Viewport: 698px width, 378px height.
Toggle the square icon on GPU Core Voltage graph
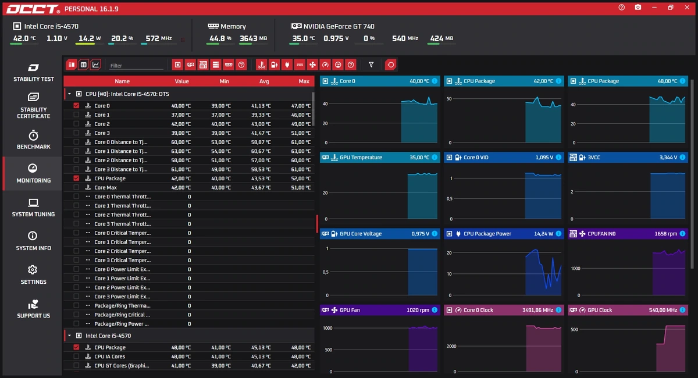[x=326, y=233]
